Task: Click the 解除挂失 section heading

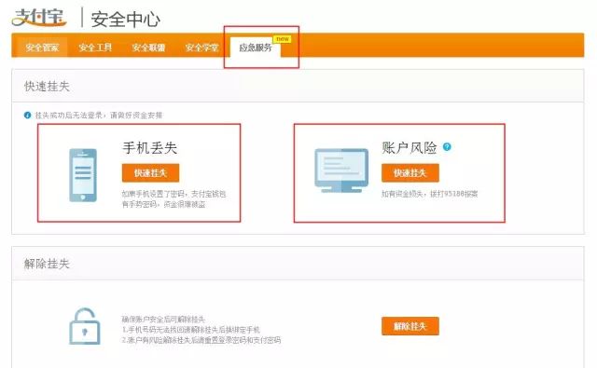Action: pos(47,264)
